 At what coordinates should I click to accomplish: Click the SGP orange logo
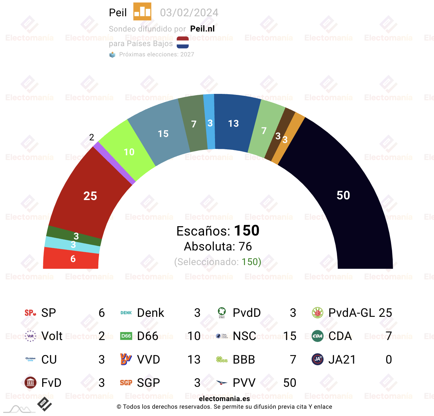coord(126,382)
